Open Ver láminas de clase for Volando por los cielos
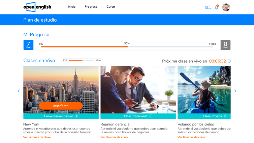The image size is (254, 143). (191, 137)
